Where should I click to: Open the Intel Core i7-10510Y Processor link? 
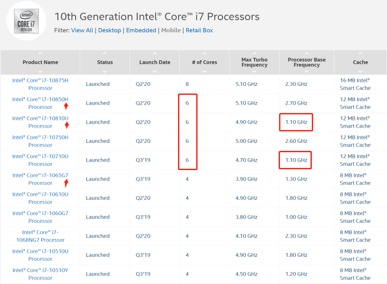pyautogui.click(x=40, y=274)
